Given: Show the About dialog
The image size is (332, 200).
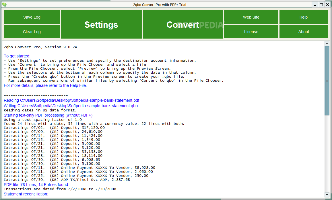Looking at the screenshot, I should point(304,32).
